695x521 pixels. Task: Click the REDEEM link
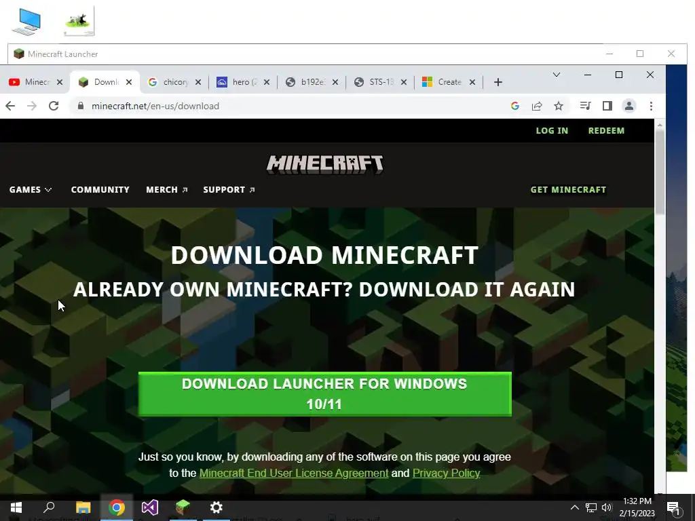pos(606,131)
